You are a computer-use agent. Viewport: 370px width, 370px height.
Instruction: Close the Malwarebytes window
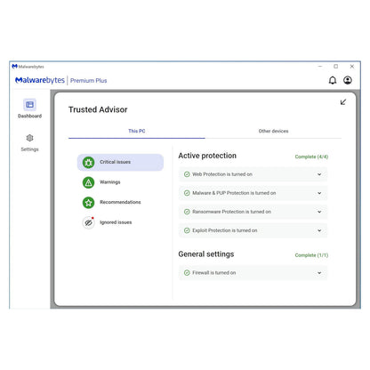click(x=352, y=67)
